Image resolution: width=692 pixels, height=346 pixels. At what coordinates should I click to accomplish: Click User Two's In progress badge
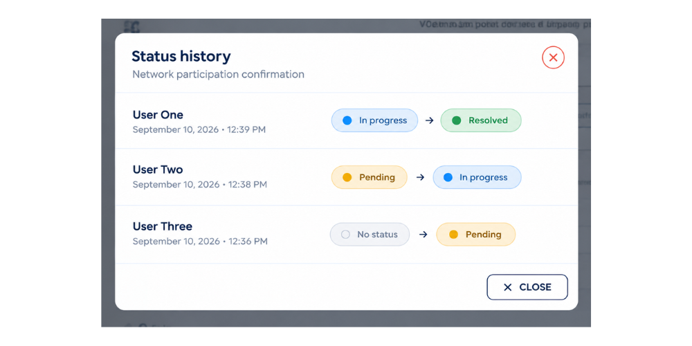[x=477, y=177]
